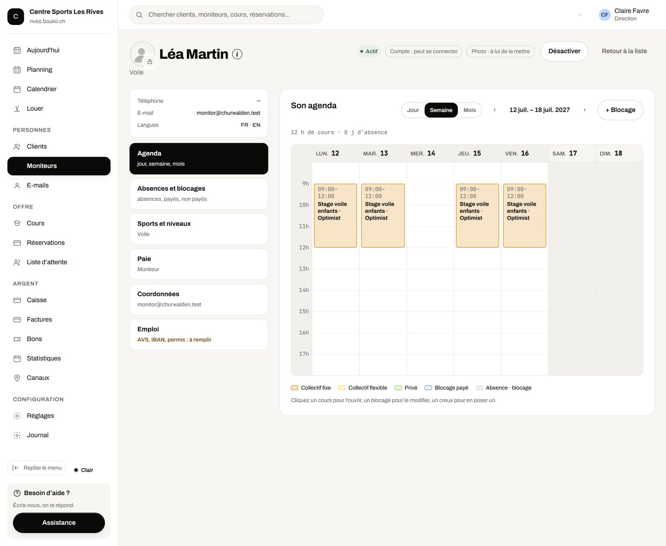Open Clients people icon
666x546 pixels.
tap(17, 147)
